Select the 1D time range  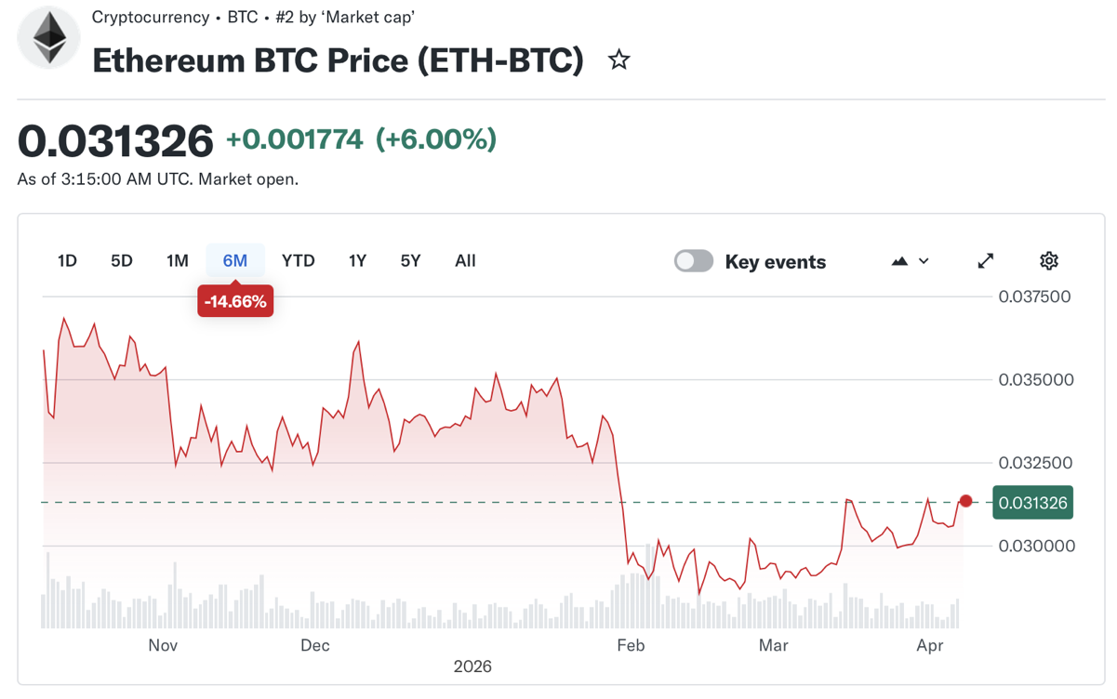(67, 261)
